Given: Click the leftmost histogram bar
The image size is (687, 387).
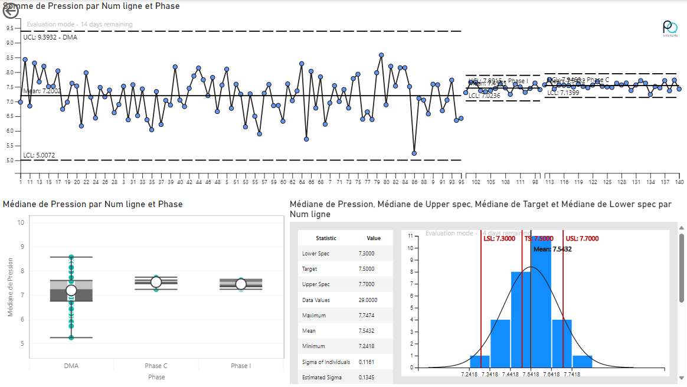Looking at the screenshot, I should point(480,362).
